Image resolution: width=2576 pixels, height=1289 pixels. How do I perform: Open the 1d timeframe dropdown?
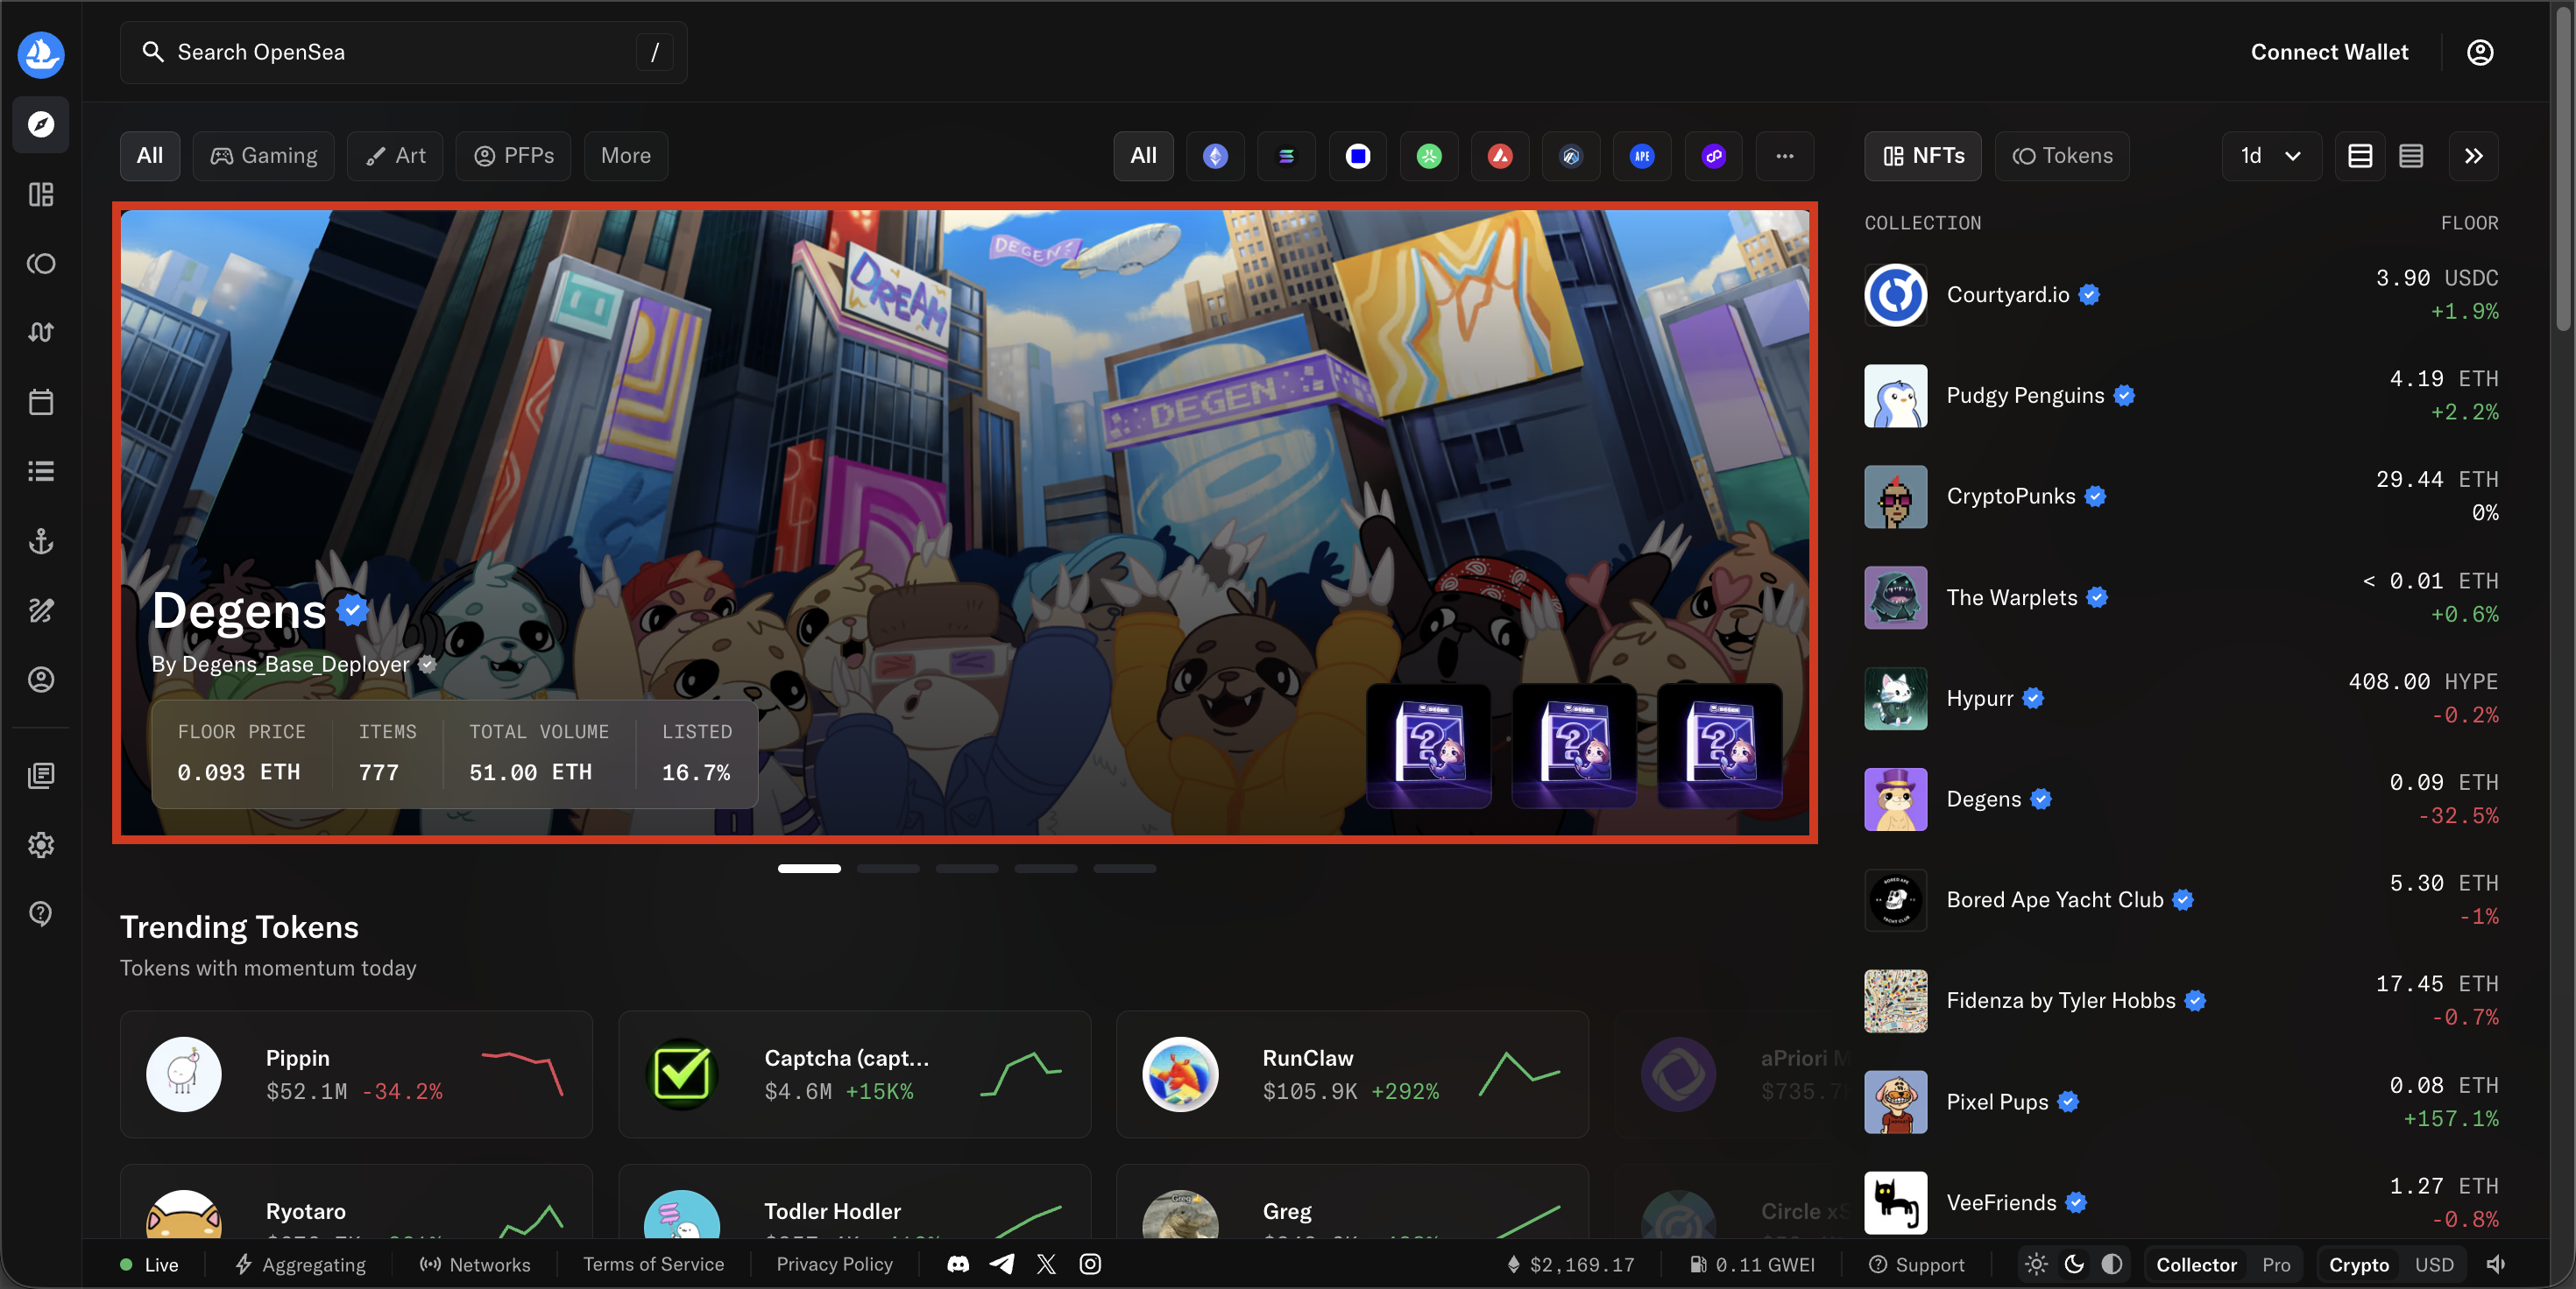pos(2270,156)
